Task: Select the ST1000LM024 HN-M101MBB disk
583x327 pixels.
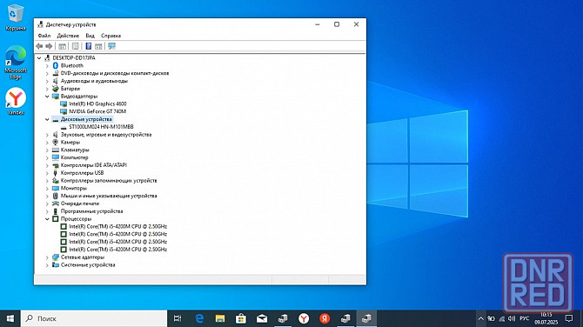Action: tap(101, 127)
